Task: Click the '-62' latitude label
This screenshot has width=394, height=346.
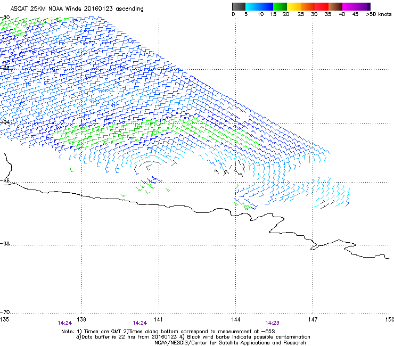Action: click(5, 68)
